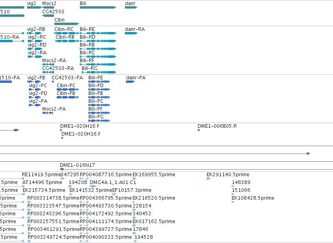Click BAC clone DME1-016N17
The height and width of the screenshot is (243, 333).
[77, 165]
